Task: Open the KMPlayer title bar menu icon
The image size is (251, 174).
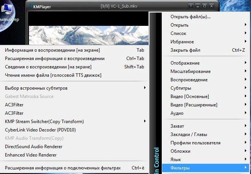Action: [191, 6]
